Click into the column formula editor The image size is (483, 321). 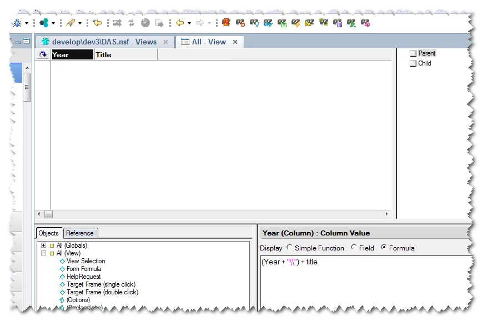click(366, 283)
